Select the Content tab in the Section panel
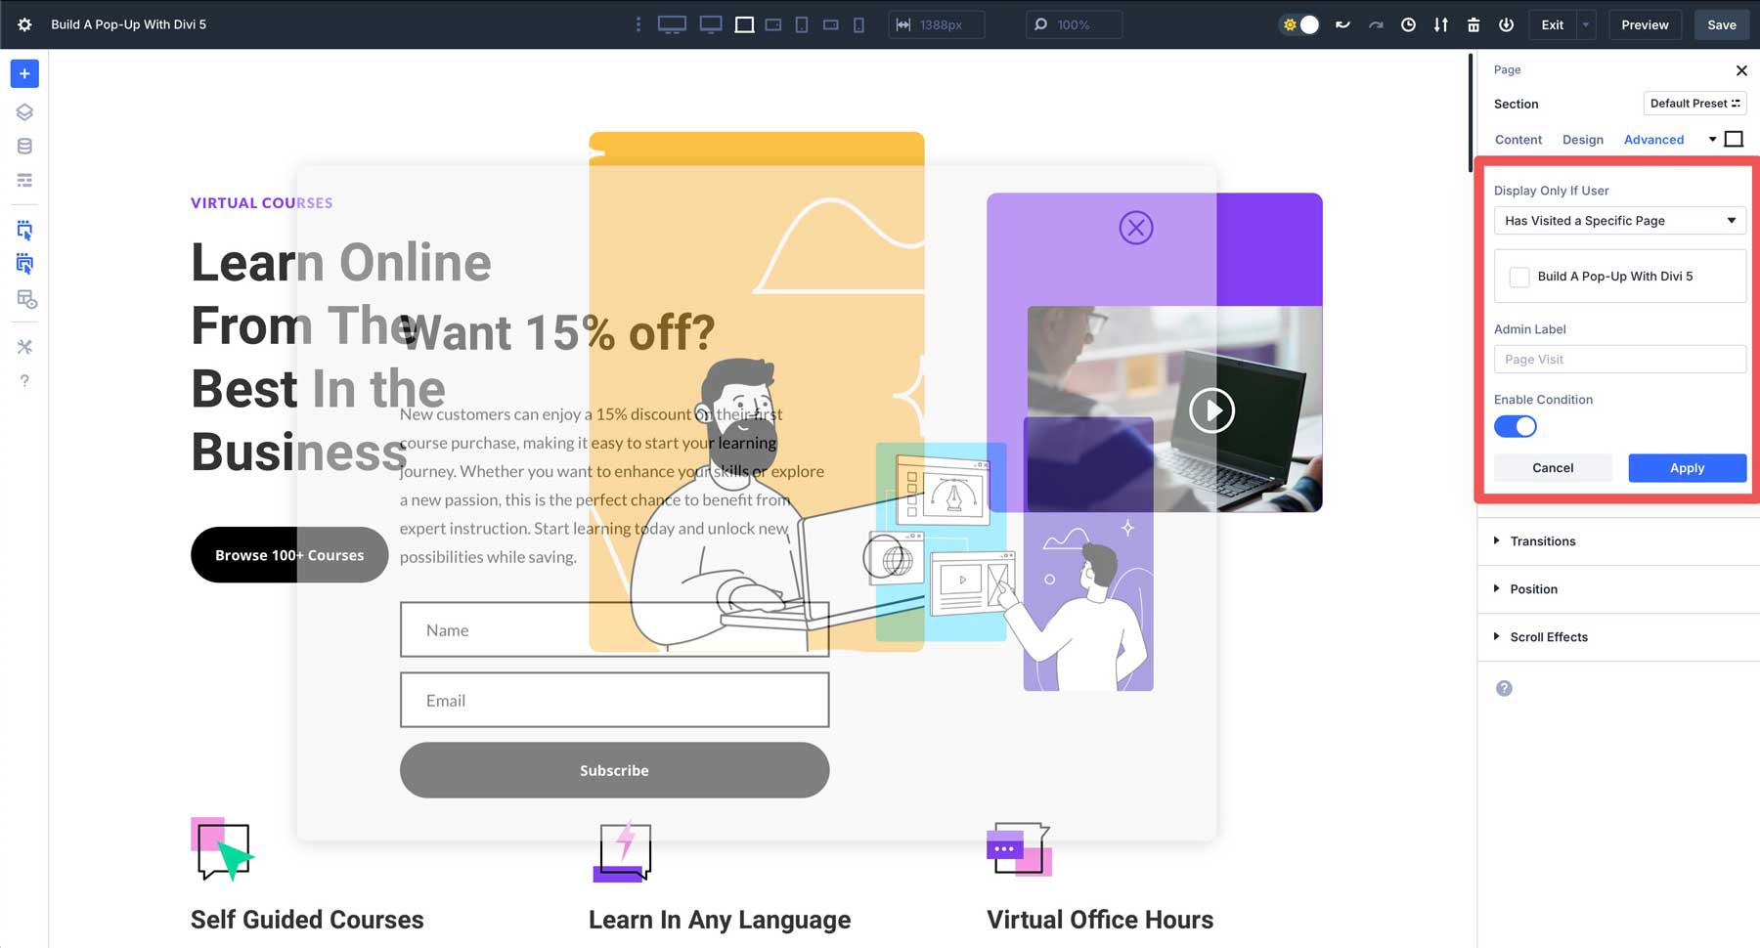This screenshot has height=948, width=1760. [1518, 140]
